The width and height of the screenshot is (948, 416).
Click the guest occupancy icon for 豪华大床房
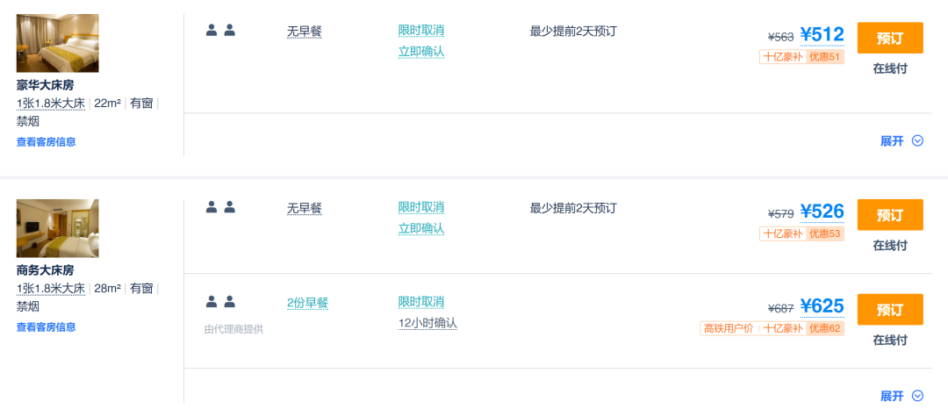click(x=220, y=30)
